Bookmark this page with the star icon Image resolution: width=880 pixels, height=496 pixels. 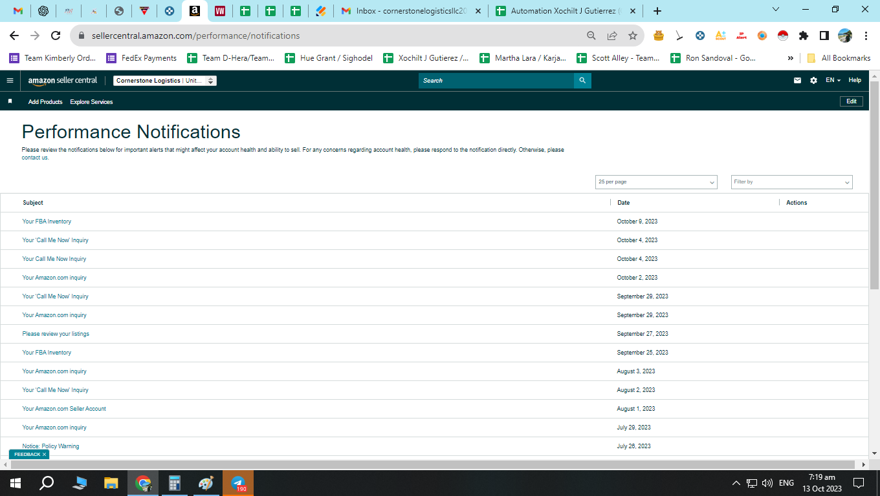coord(633,36)
